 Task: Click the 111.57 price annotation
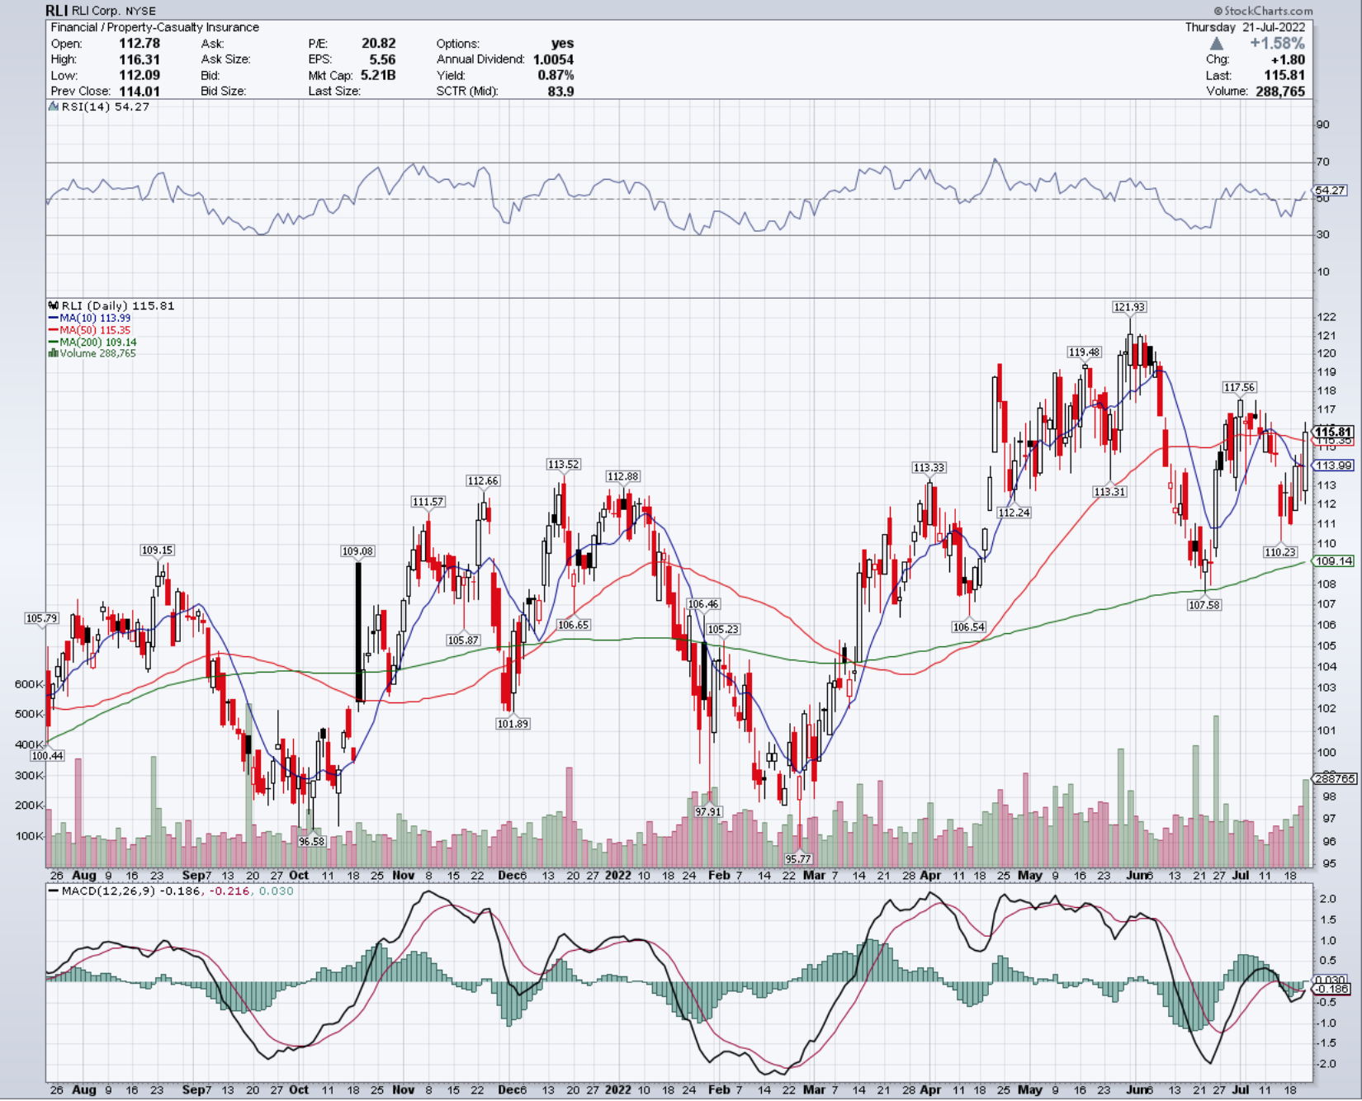pyautogui.click(x=428, y=502)
